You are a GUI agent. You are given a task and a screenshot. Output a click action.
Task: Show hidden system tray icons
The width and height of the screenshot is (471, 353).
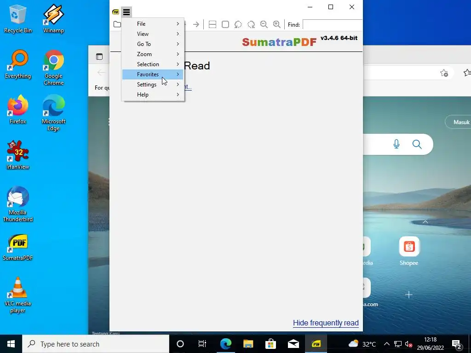(386, 344)
